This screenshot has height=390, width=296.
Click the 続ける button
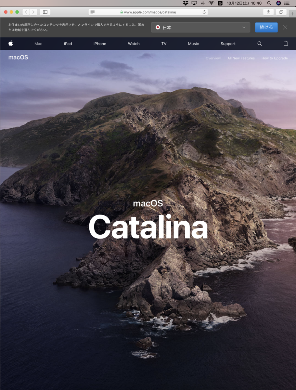266,27
